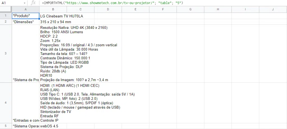The width and height of the screenshot is (287, 129).
Task: Click the fx function icon
Action: (x=33, y=3)
